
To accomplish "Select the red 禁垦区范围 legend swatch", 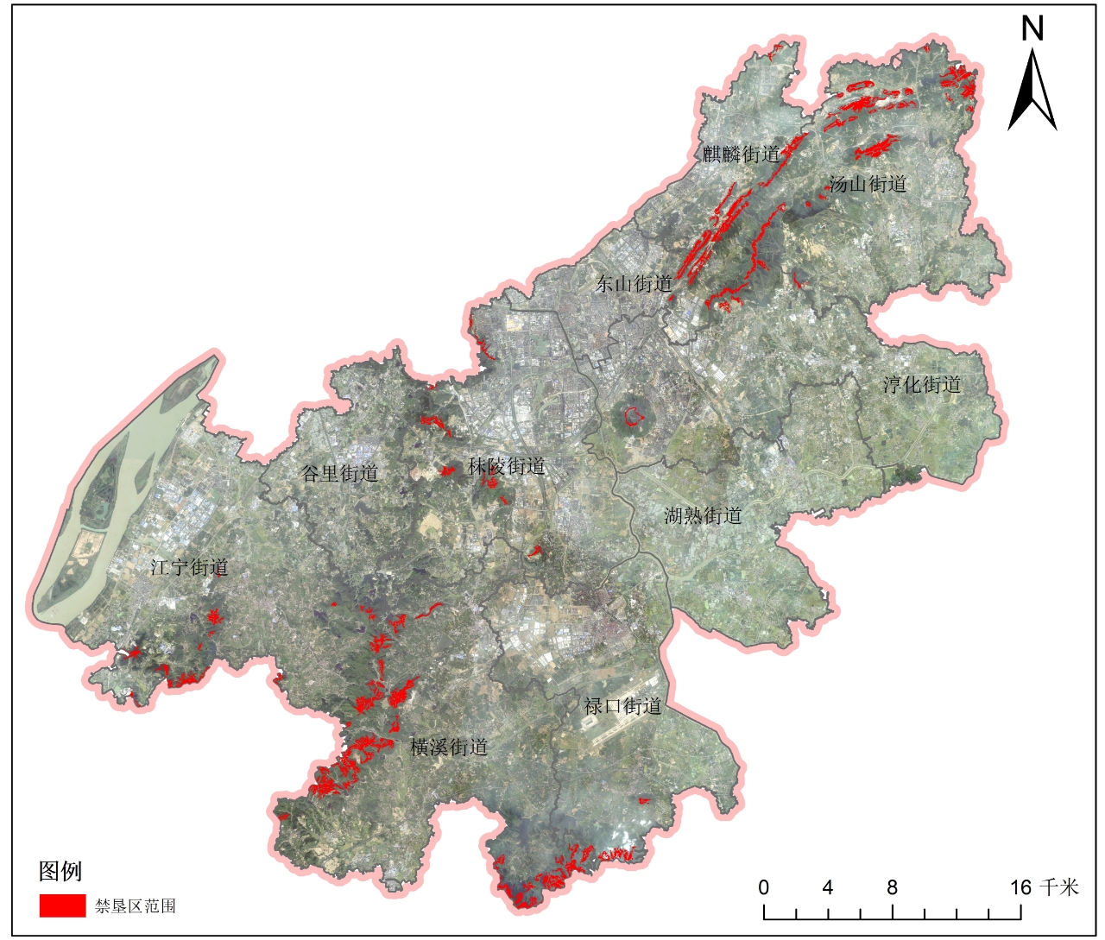I will click(x=62, y=905).
